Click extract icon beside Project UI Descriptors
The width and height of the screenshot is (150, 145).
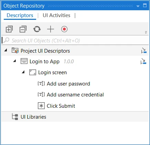(144, 51)
